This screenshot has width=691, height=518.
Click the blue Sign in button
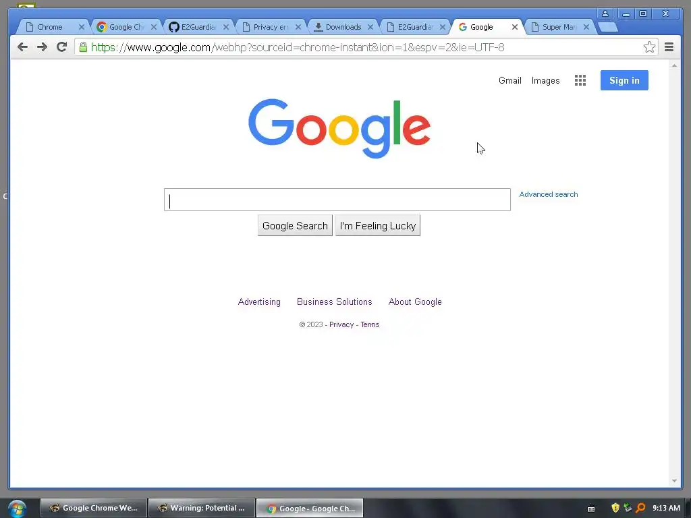(624, 80)
